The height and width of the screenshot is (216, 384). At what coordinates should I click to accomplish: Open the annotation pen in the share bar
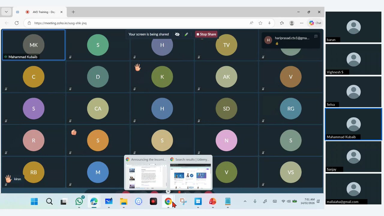point(186,34)
